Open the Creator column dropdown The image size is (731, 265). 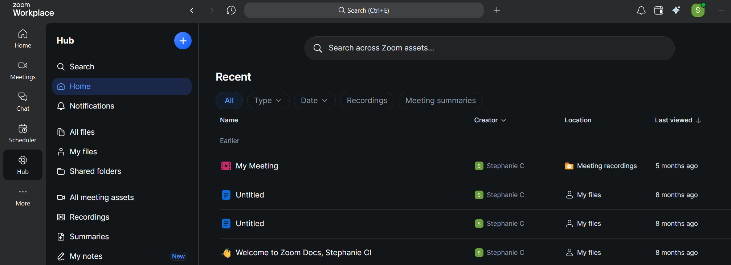click(490, 120)
